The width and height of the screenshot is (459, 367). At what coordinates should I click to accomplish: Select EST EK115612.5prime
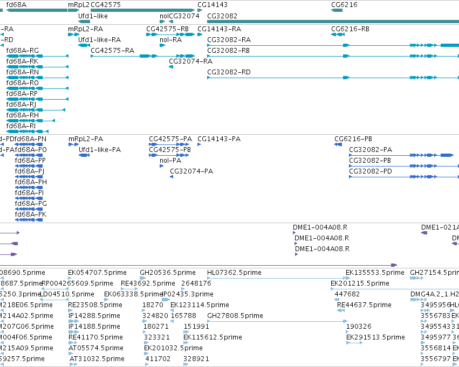[185, 343]
